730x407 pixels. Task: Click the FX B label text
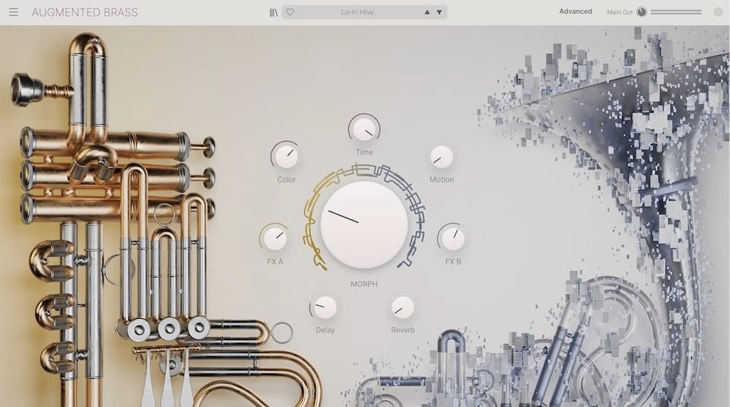[453, 262]
